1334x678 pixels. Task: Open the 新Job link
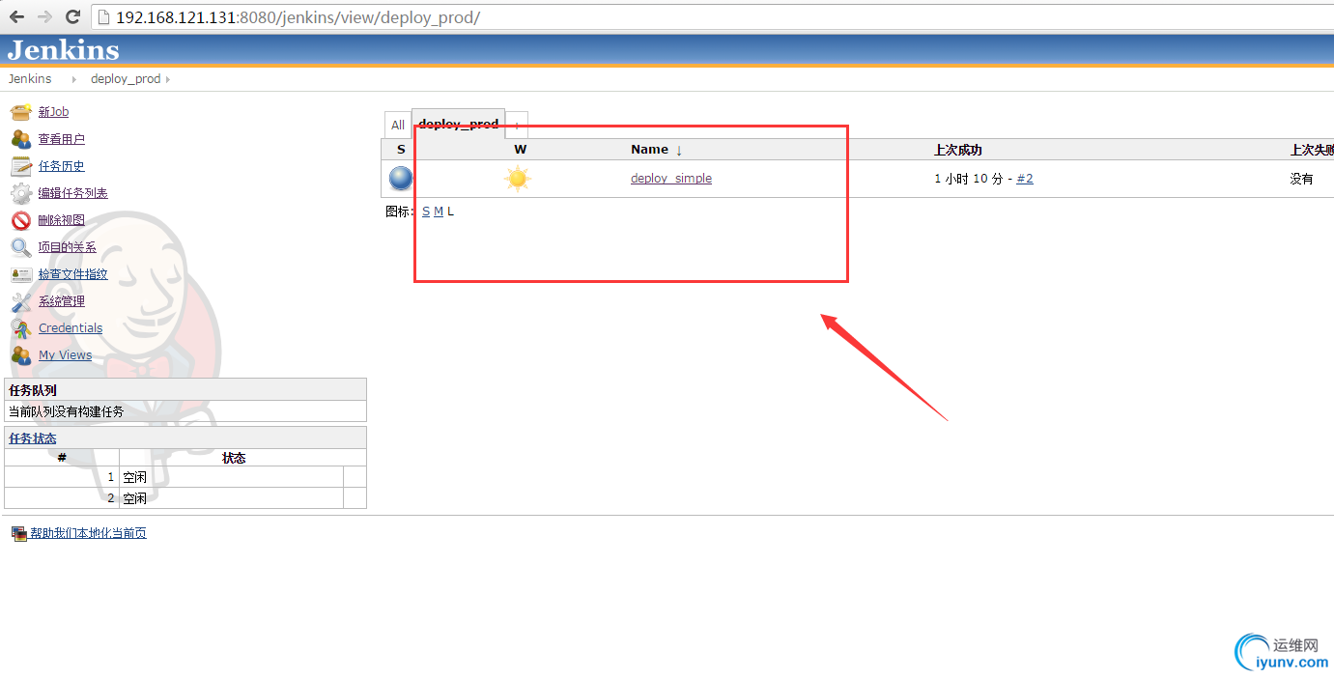[53, 112]
